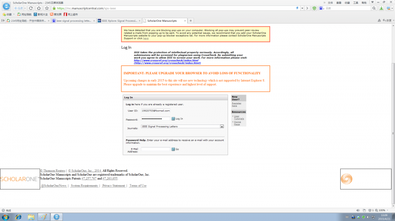
Task: Click the Log In button
Action: pos(177,119)
